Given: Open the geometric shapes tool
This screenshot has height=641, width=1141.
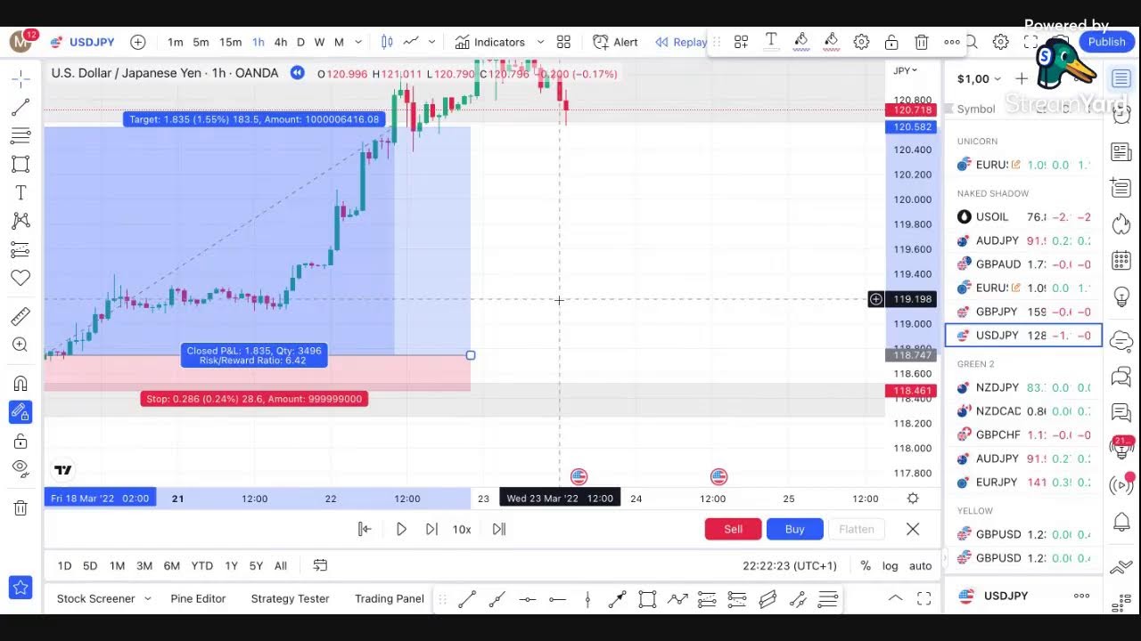Looking at the screenshot, I should click(x=21, y=164).
